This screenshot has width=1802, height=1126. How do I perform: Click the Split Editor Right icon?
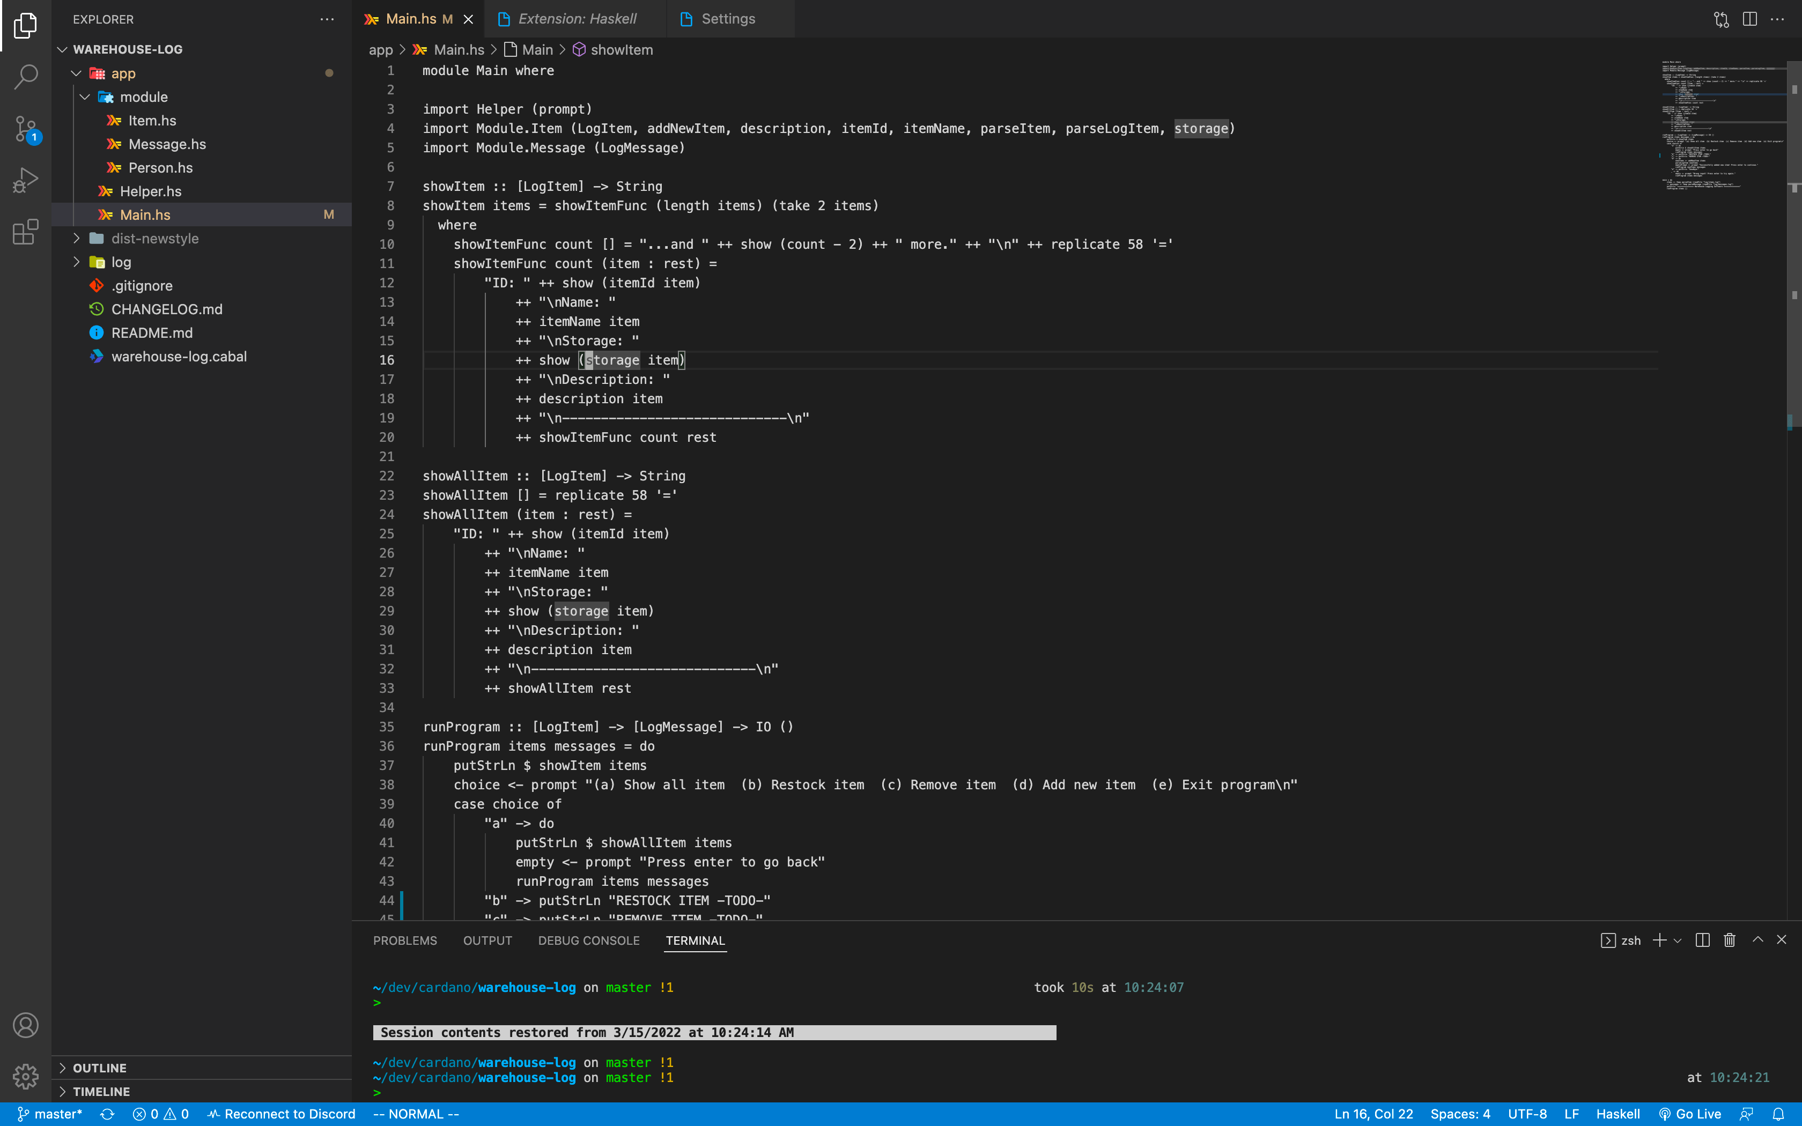pos(1750,19)
